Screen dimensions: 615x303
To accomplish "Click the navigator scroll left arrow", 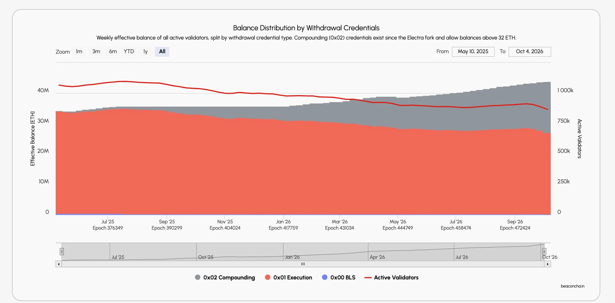I will tap(59, 264).
